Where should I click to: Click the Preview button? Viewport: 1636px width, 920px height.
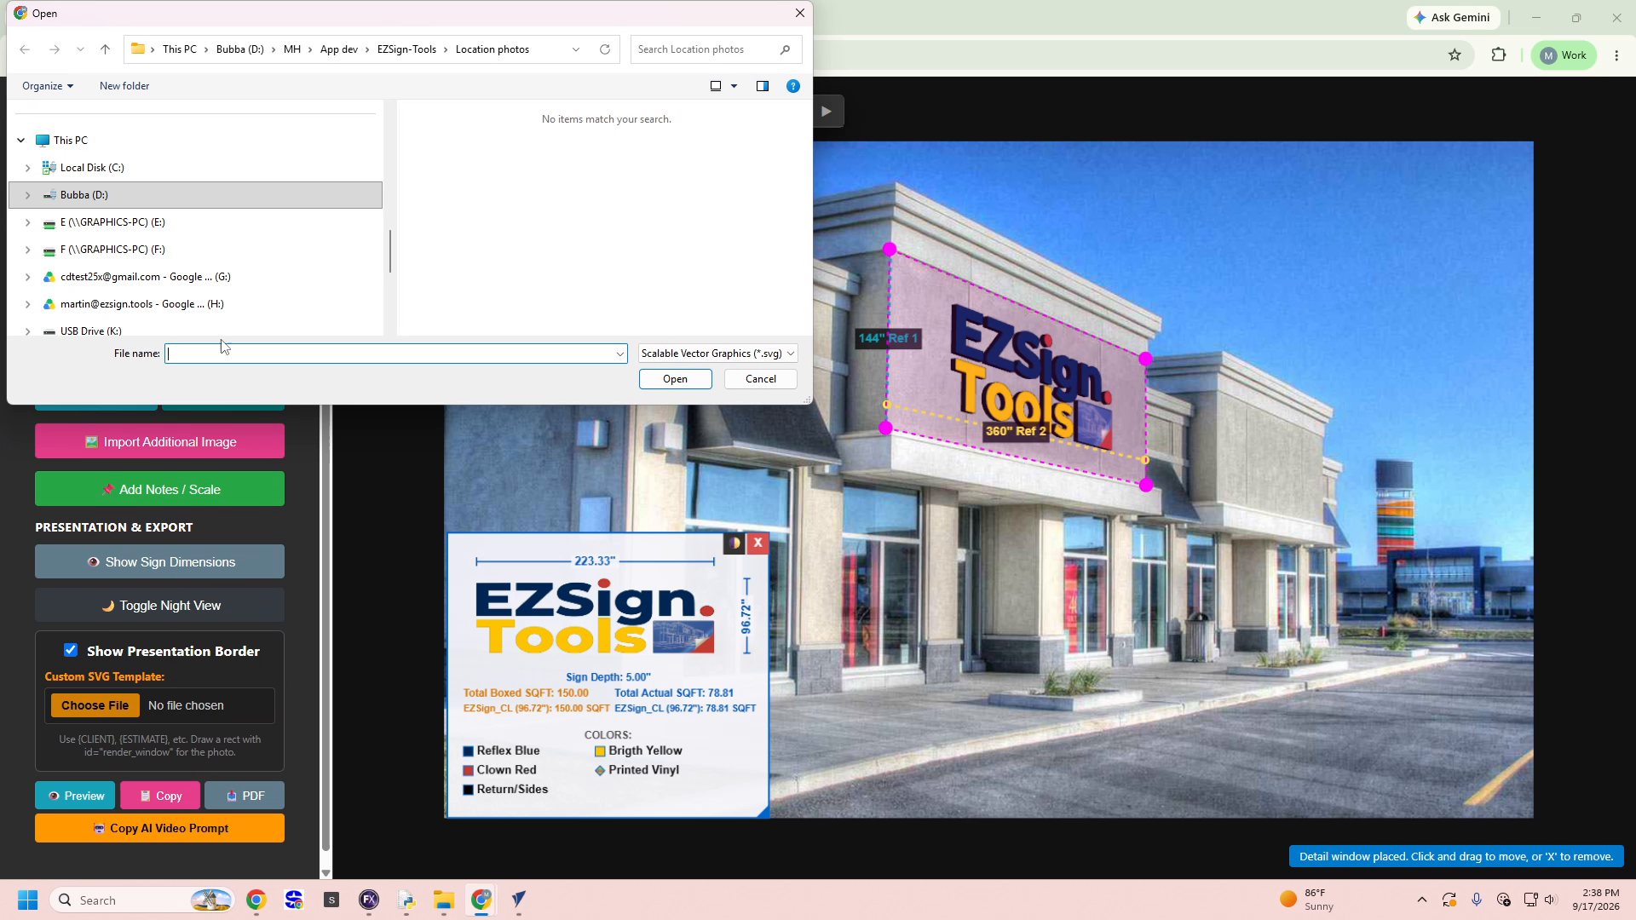point(76,796)
